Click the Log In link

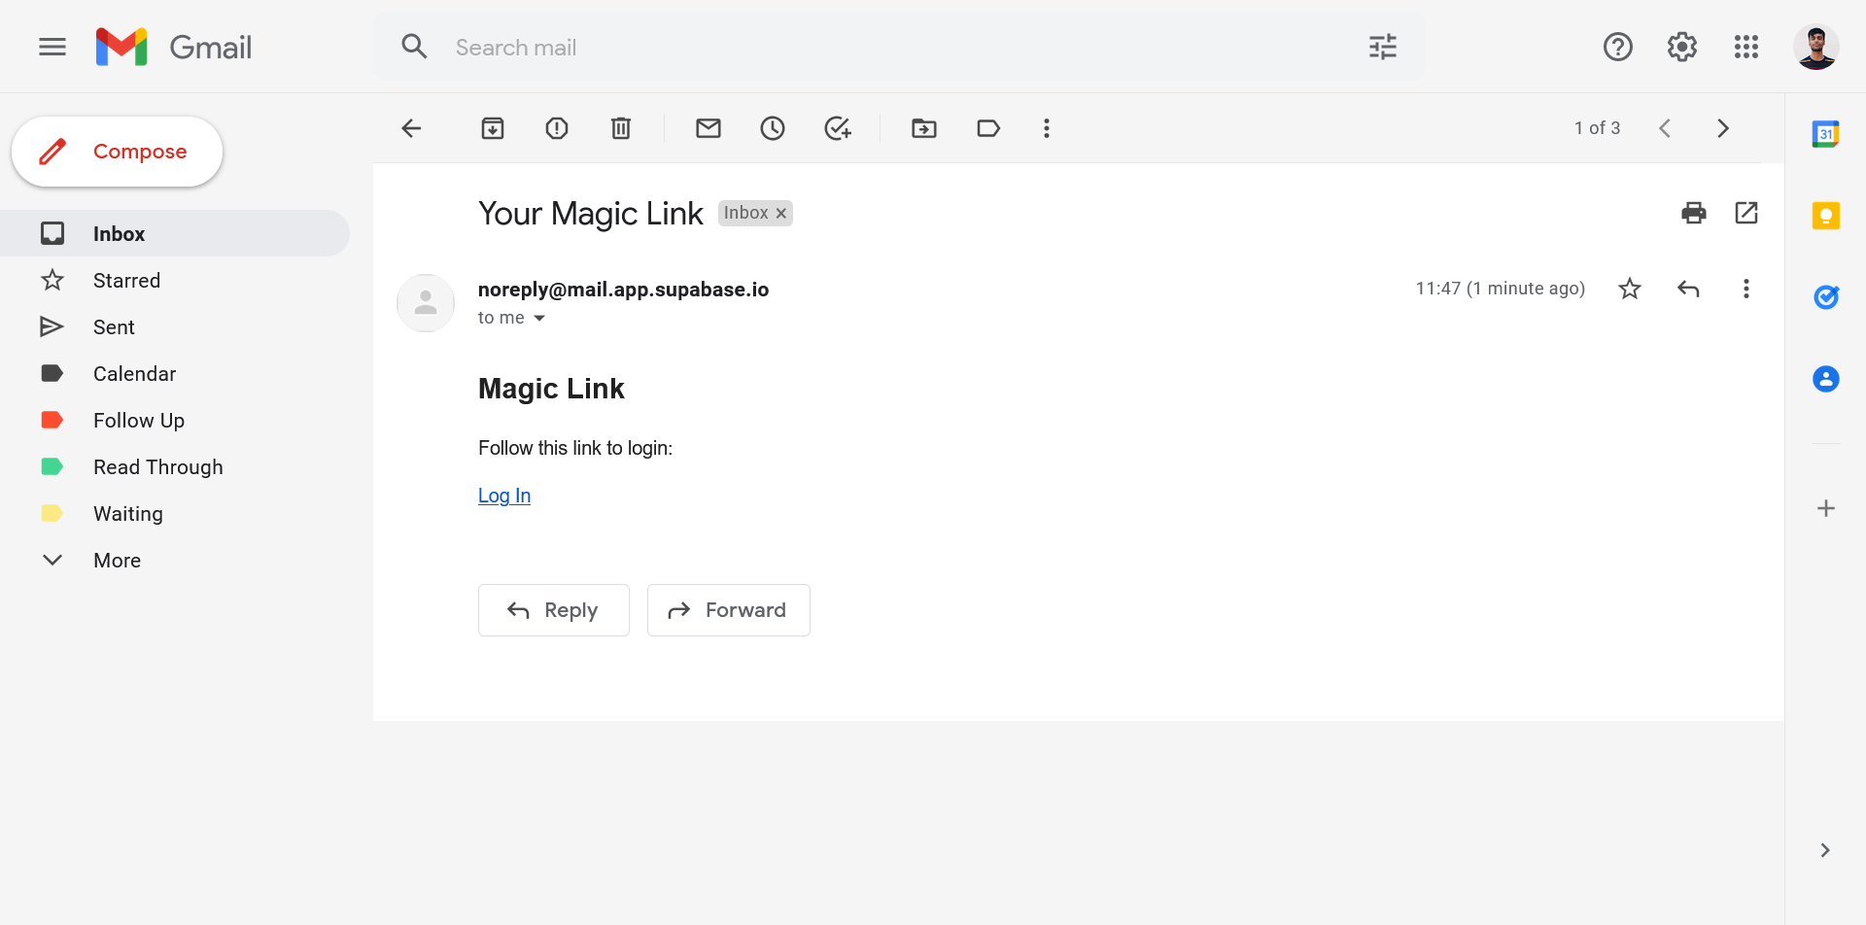point(503,496)
